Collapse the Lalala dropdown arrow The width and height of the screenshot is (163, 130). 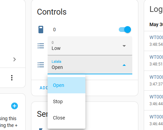[x=124, y=65]
